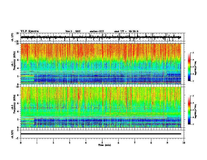This screenshot has height=160, width=207.
Task: Click the ch.1 spectrogram color scale bar
Action: tap(189, 67)
